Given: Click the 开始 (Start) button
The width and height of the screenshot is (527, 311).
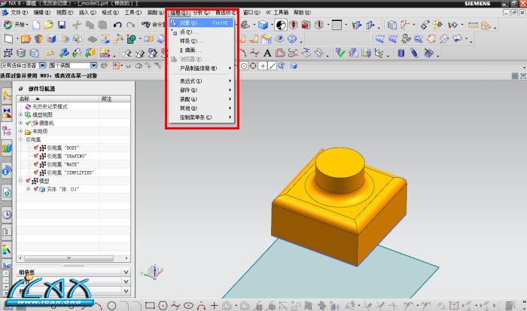Looking at the screenshot, I should tap(17, 25).
